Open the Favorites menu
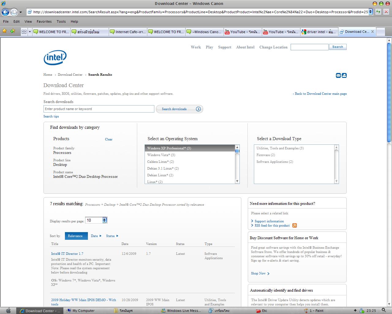This screenshot has width=392, height=314. pyautogui.click(x=44, y=21)
